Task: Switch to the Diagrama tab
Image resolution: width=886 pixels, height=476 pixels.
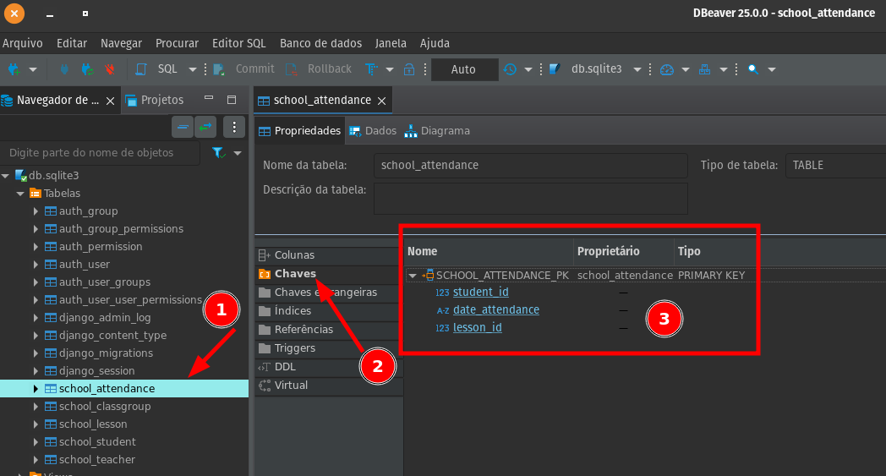Action: pos(437,130)
